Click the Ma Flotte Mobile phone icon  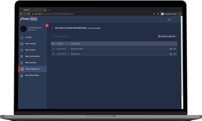(22, 75)
